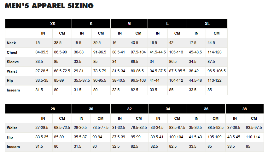This screenshot has width=268, height=154.
Task: Select the 39.5-41 hip measurement cell
Action: (x=157, y=137)
